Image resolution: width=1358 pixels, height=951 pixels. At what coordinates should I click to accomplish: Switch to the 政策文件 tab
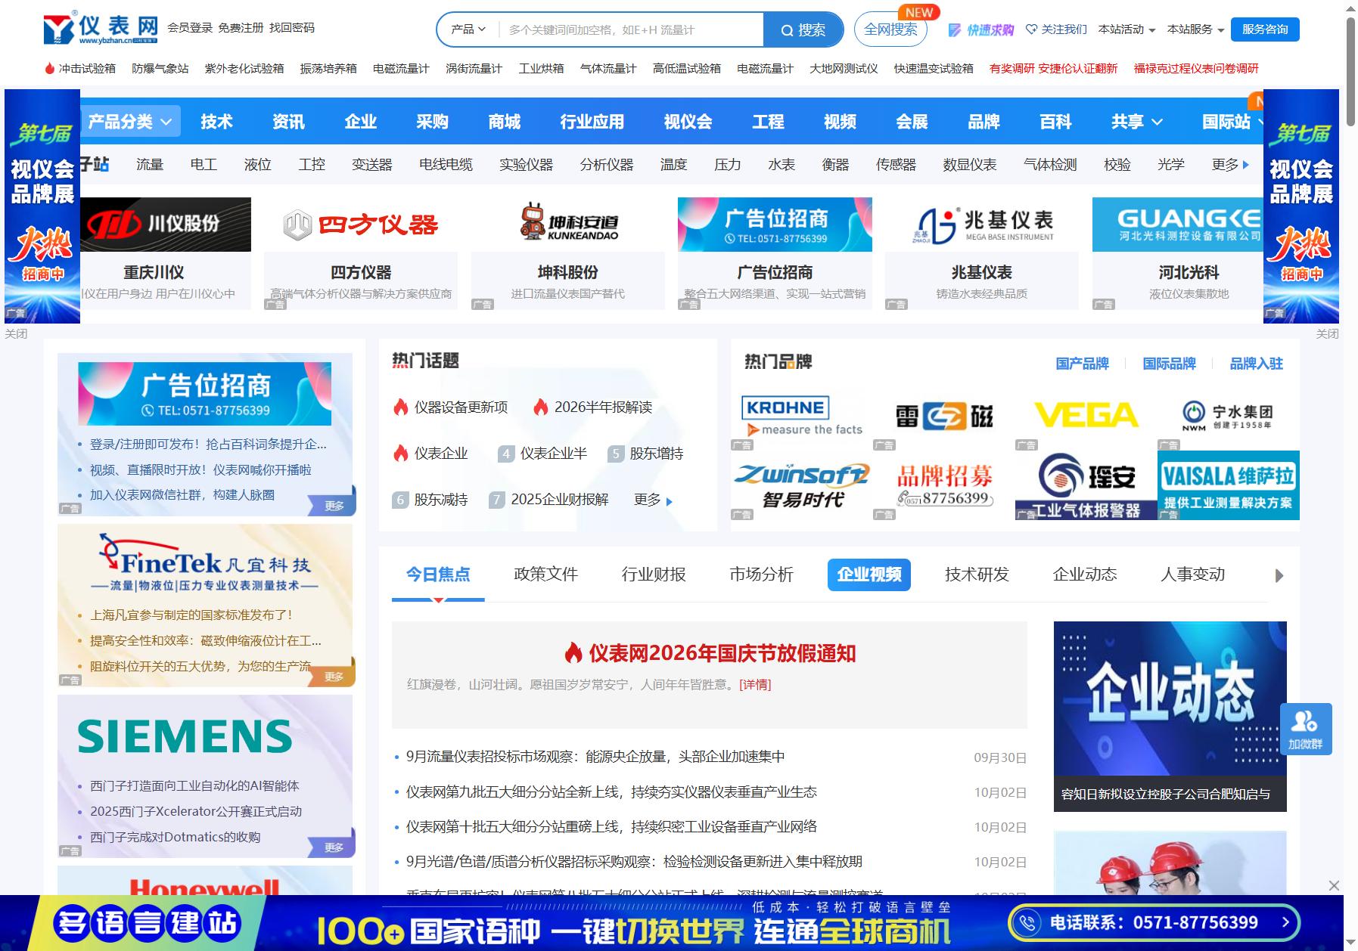tap(545, 575)
